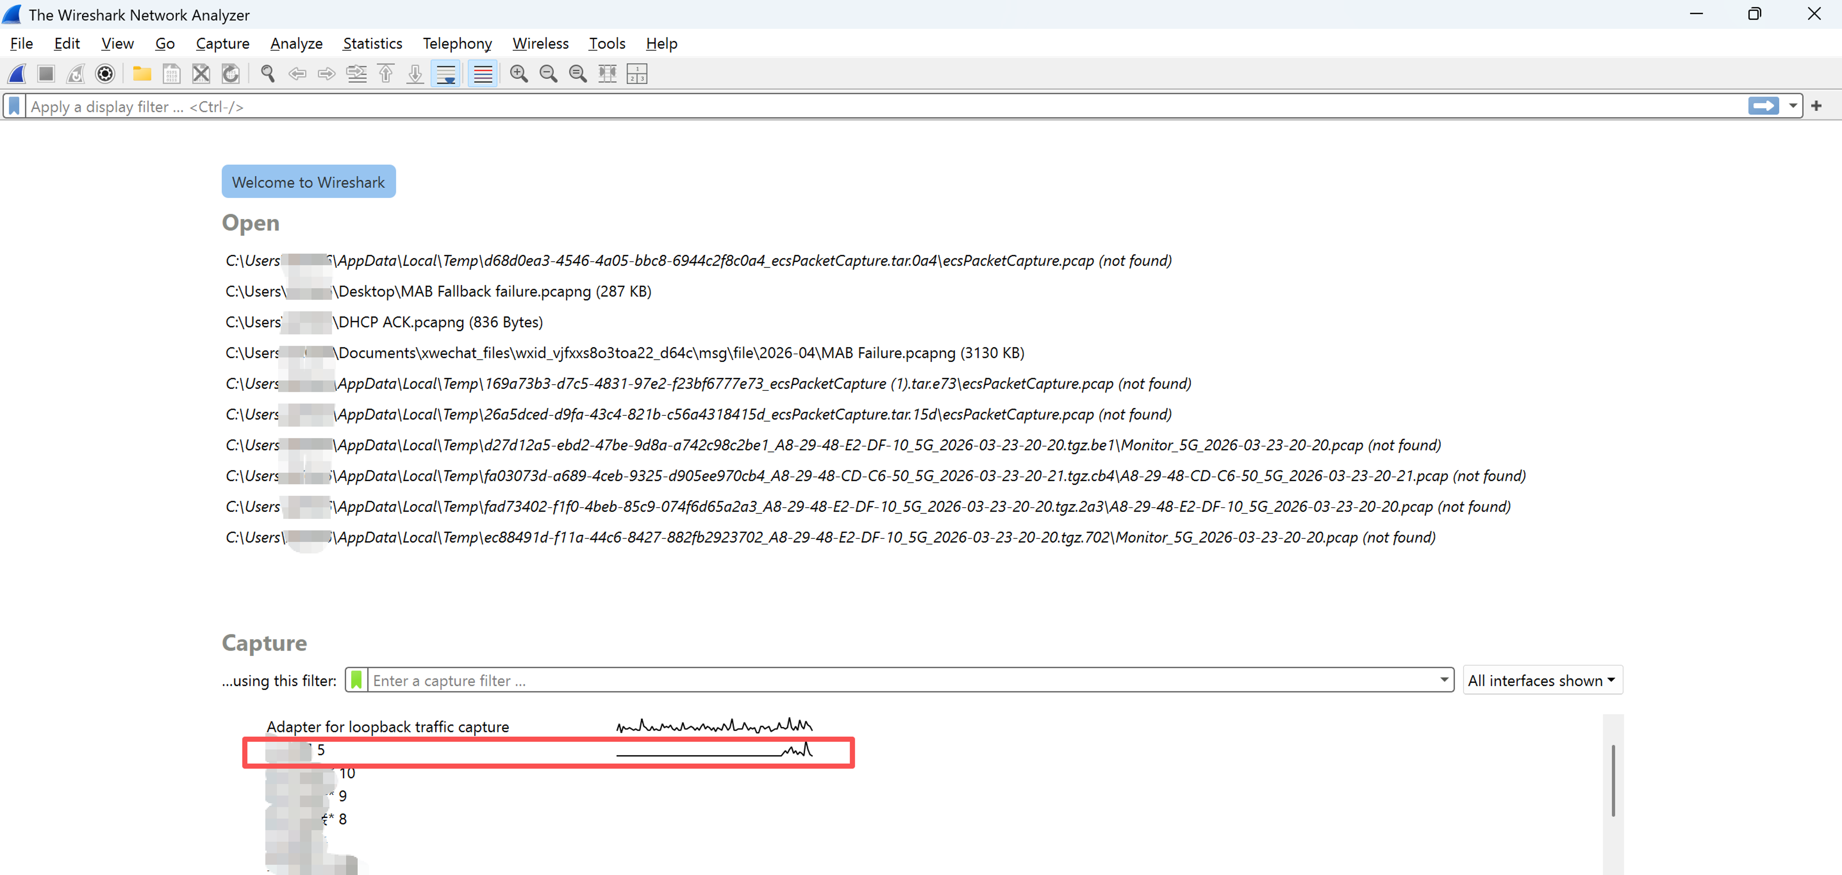Screen dimensions: 1842x875
Task: Click the Resize columns to content icon
Action: click(x=608, y=74)
